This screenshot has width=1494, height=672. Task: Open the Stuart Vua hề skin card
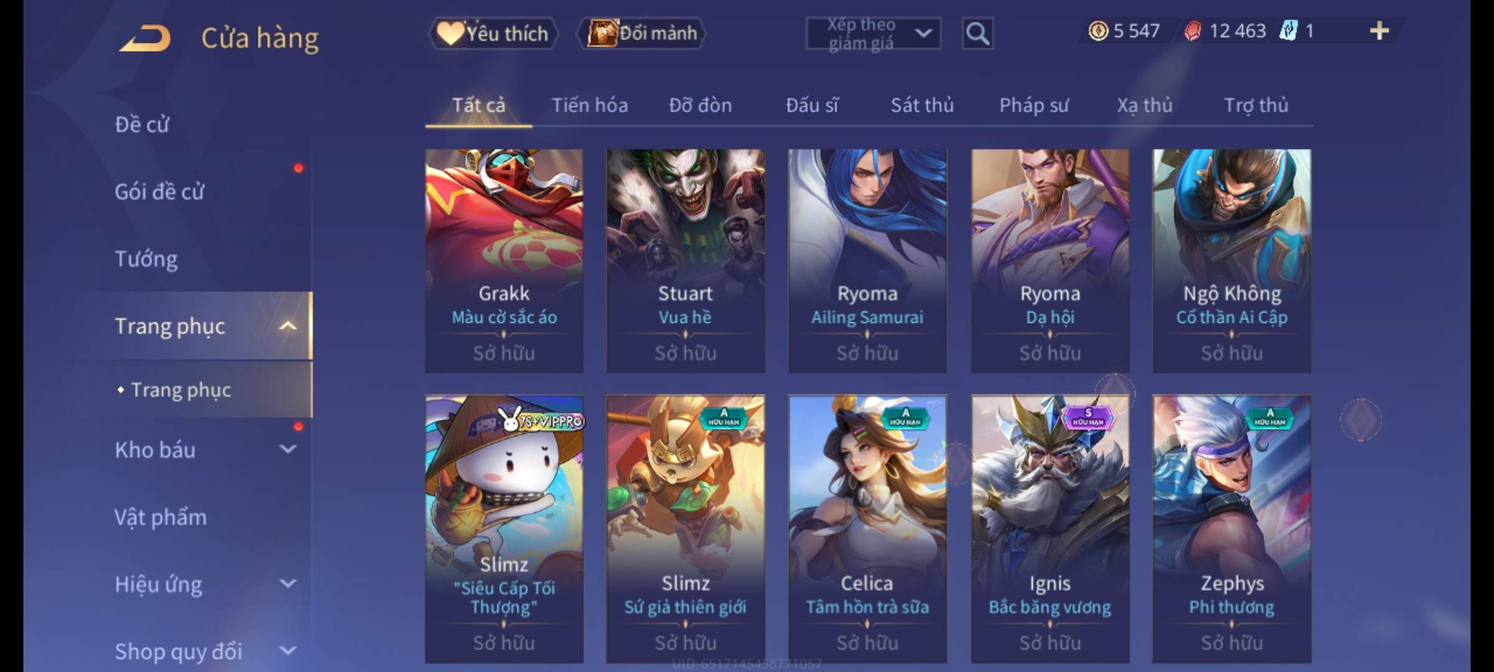(x=685, y=261)
